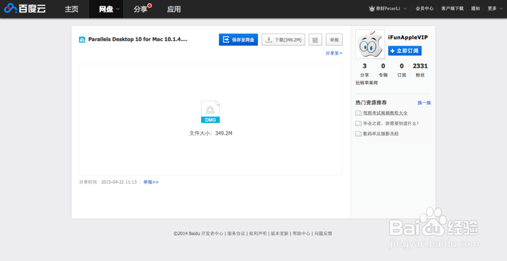Expand the 网盘 dropdown arrow

tap(118, 9)
